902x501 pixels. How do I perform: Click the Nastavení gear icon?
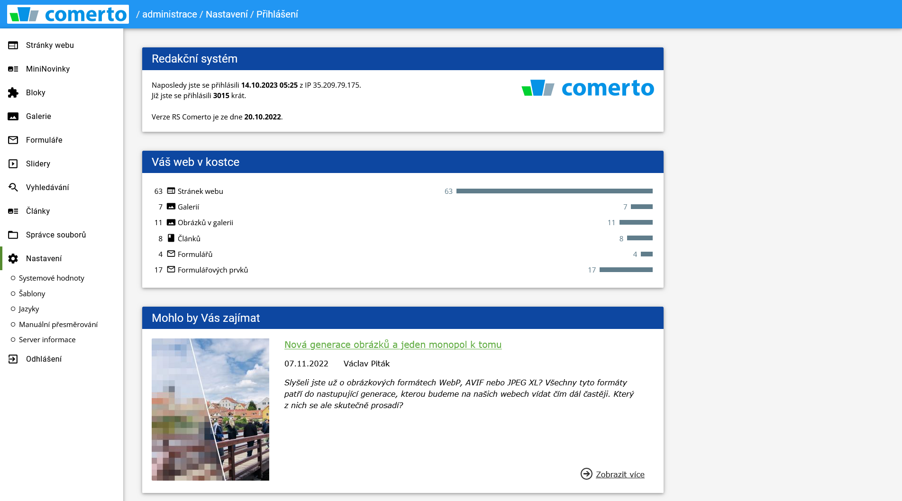coord(13,258)
